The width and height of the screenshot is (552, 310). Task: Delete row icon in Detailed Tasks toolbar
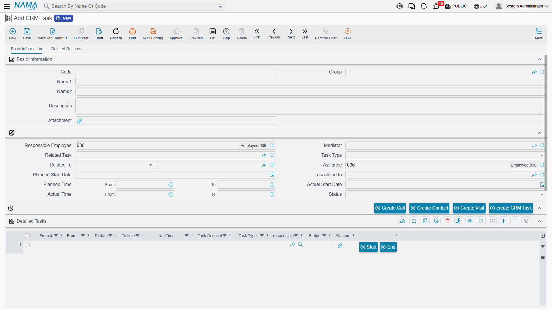point(447,221)
